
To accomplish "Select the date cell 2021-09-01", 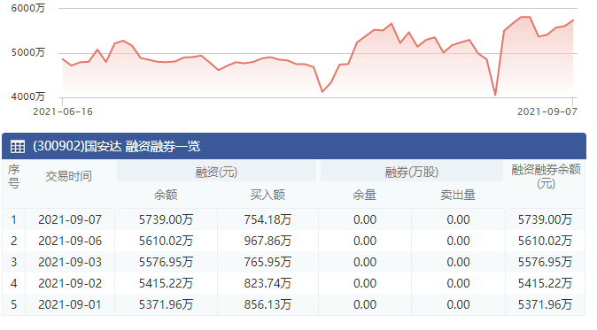I will (70, 305).
